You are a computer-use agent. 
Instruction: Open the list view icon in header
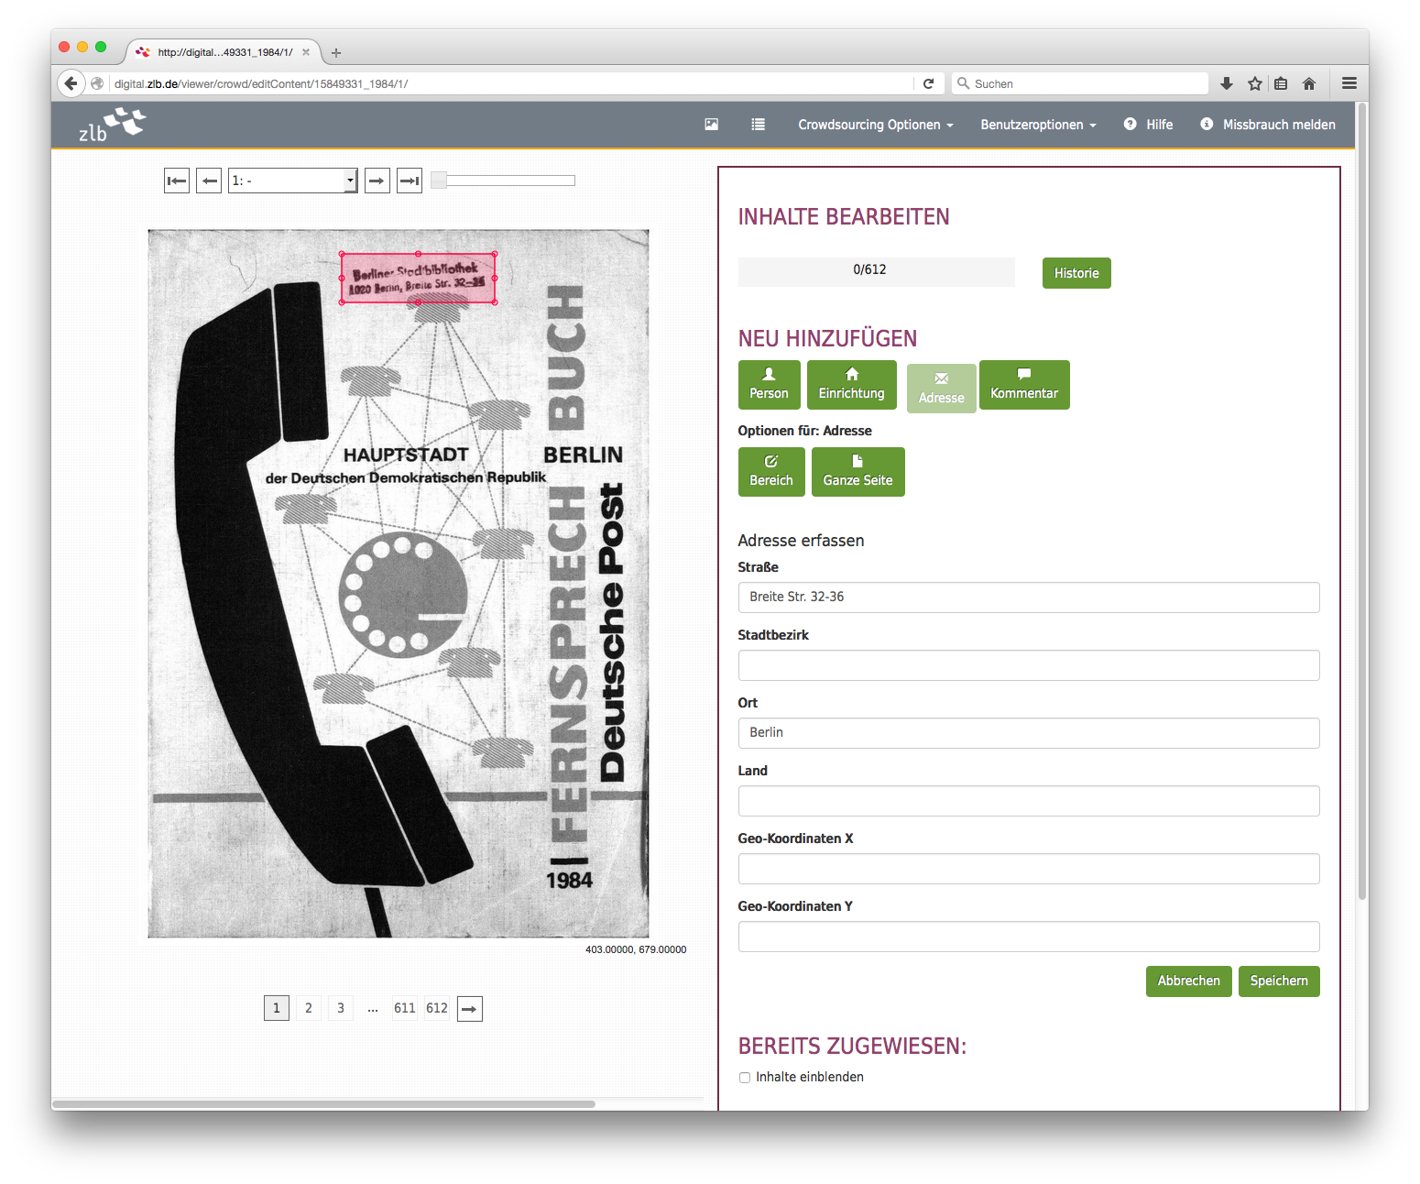tap(759, 125)
